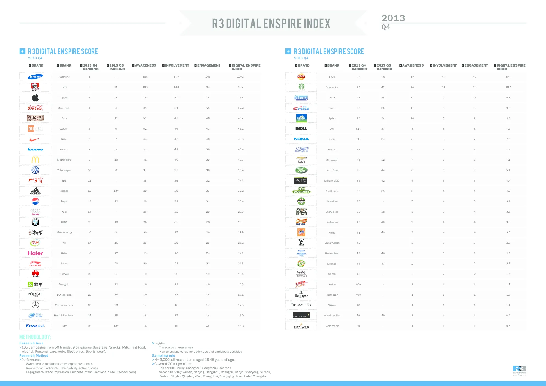Screen dimensions: 546x386
Task: Select KFC's index score '99.7'
Action: 241,87
